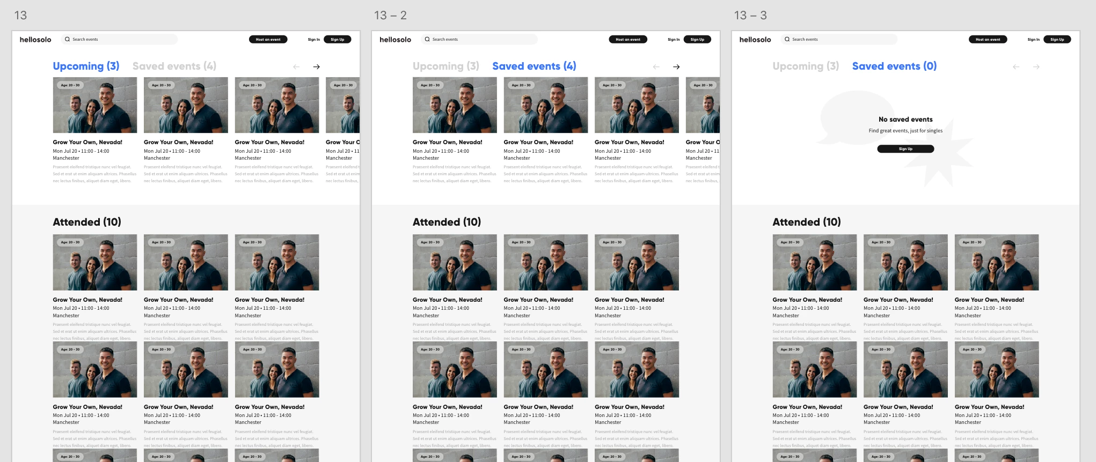Click Host an event button in frame 13 – 2
This screenshot has width=1096, height=462.
tap(628, 39)
